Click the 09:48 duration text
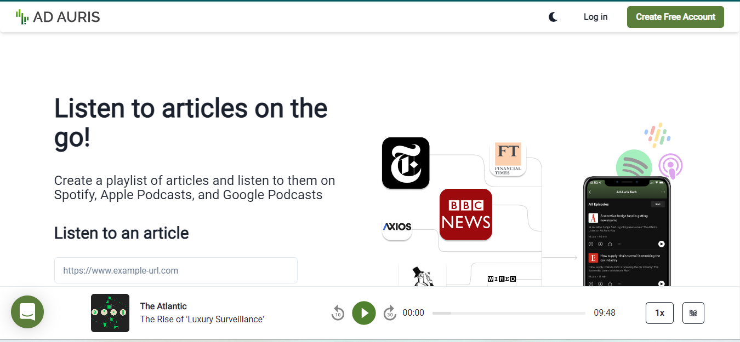 (x=605, y=313)
